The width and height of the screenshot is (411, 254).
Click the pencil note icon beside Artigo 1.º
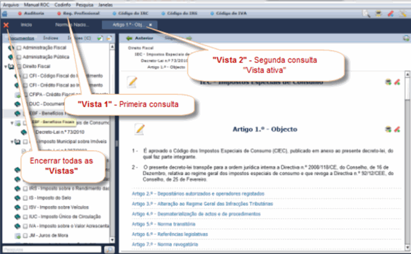click(139, 129)
